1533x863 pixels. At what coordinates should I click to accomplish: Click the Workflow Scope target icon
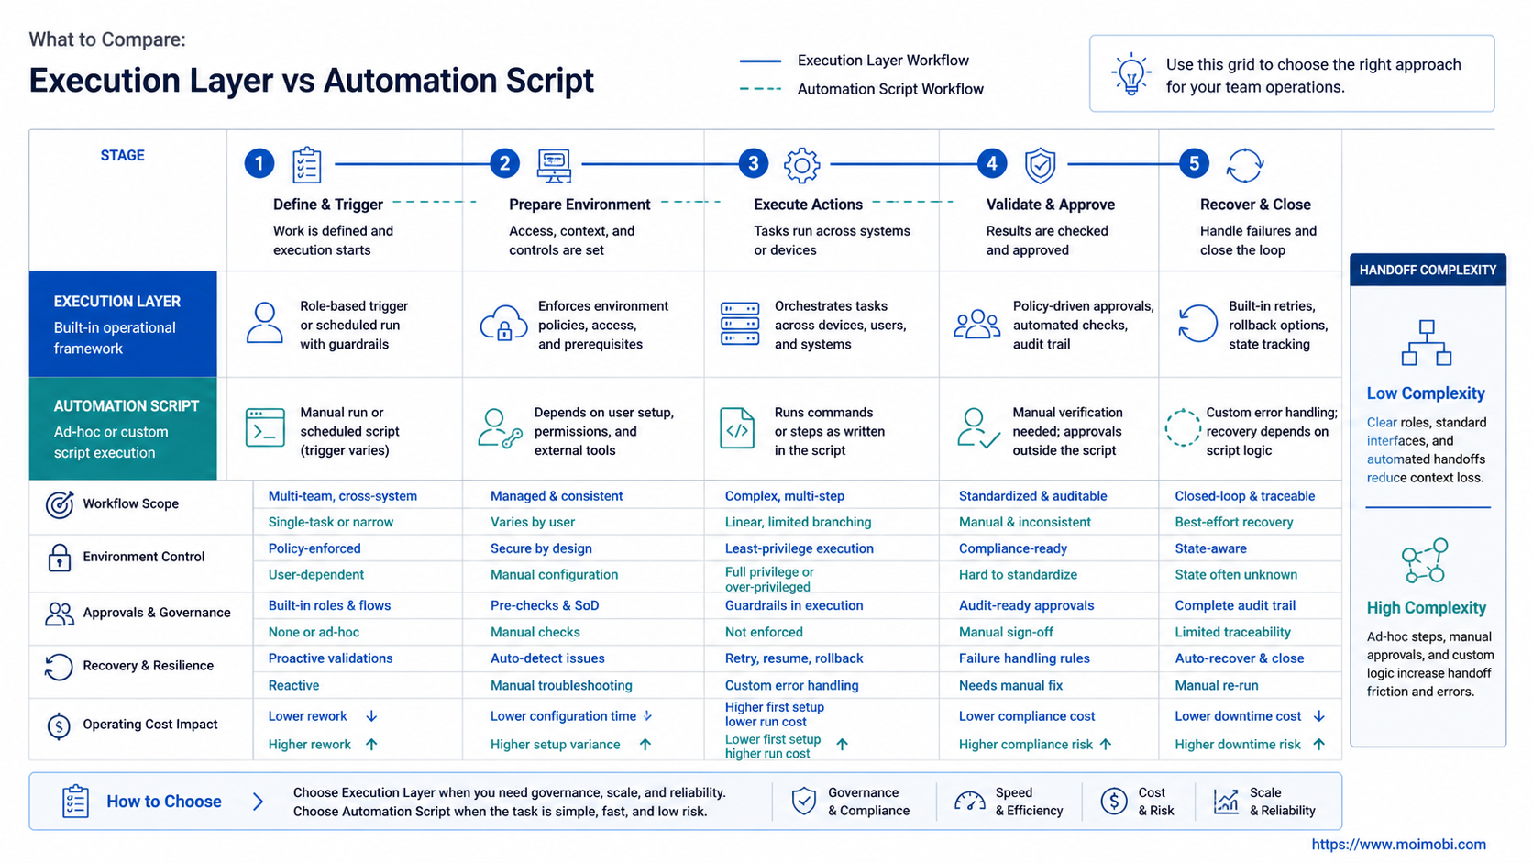click(60, 503)
